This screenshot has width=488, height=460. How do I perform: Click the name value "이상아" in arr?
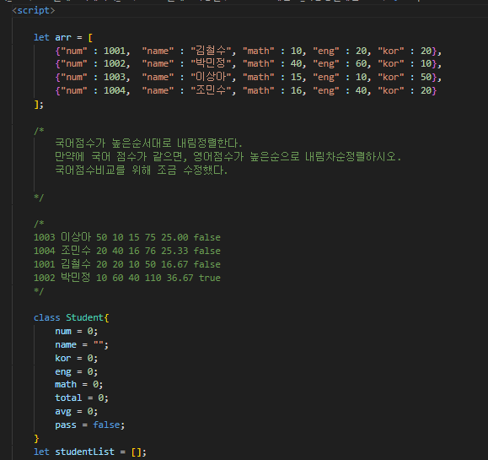211,77
